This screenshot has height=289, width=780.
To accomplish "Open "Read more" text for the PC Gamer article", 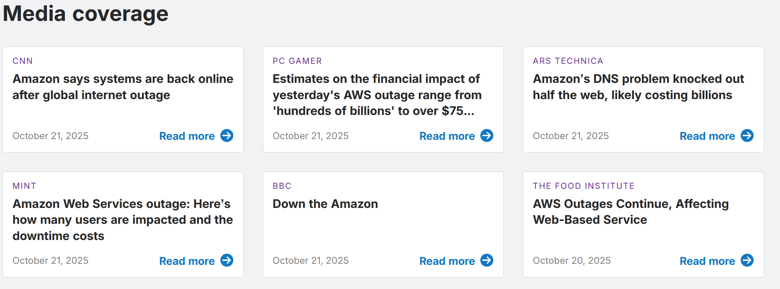I will pos(447,136).
